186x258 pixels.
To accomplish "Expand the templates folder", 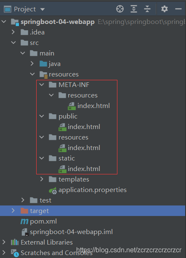I will (x=42, y=179).
